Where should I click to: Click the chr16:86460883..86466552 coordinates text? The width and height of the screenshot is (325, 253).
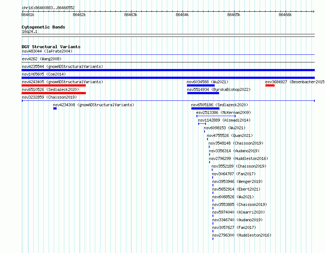(x=48, y=8)
